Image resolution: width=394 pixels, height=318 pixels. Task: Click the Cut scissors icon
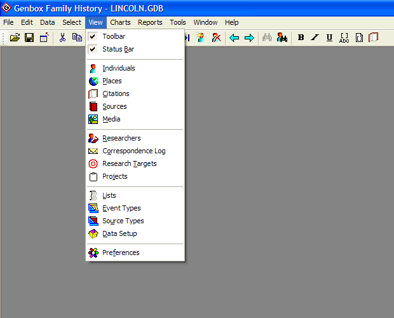tap(62, 38)
